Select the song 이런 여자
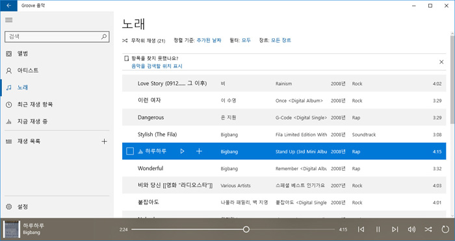 [149, 100]
